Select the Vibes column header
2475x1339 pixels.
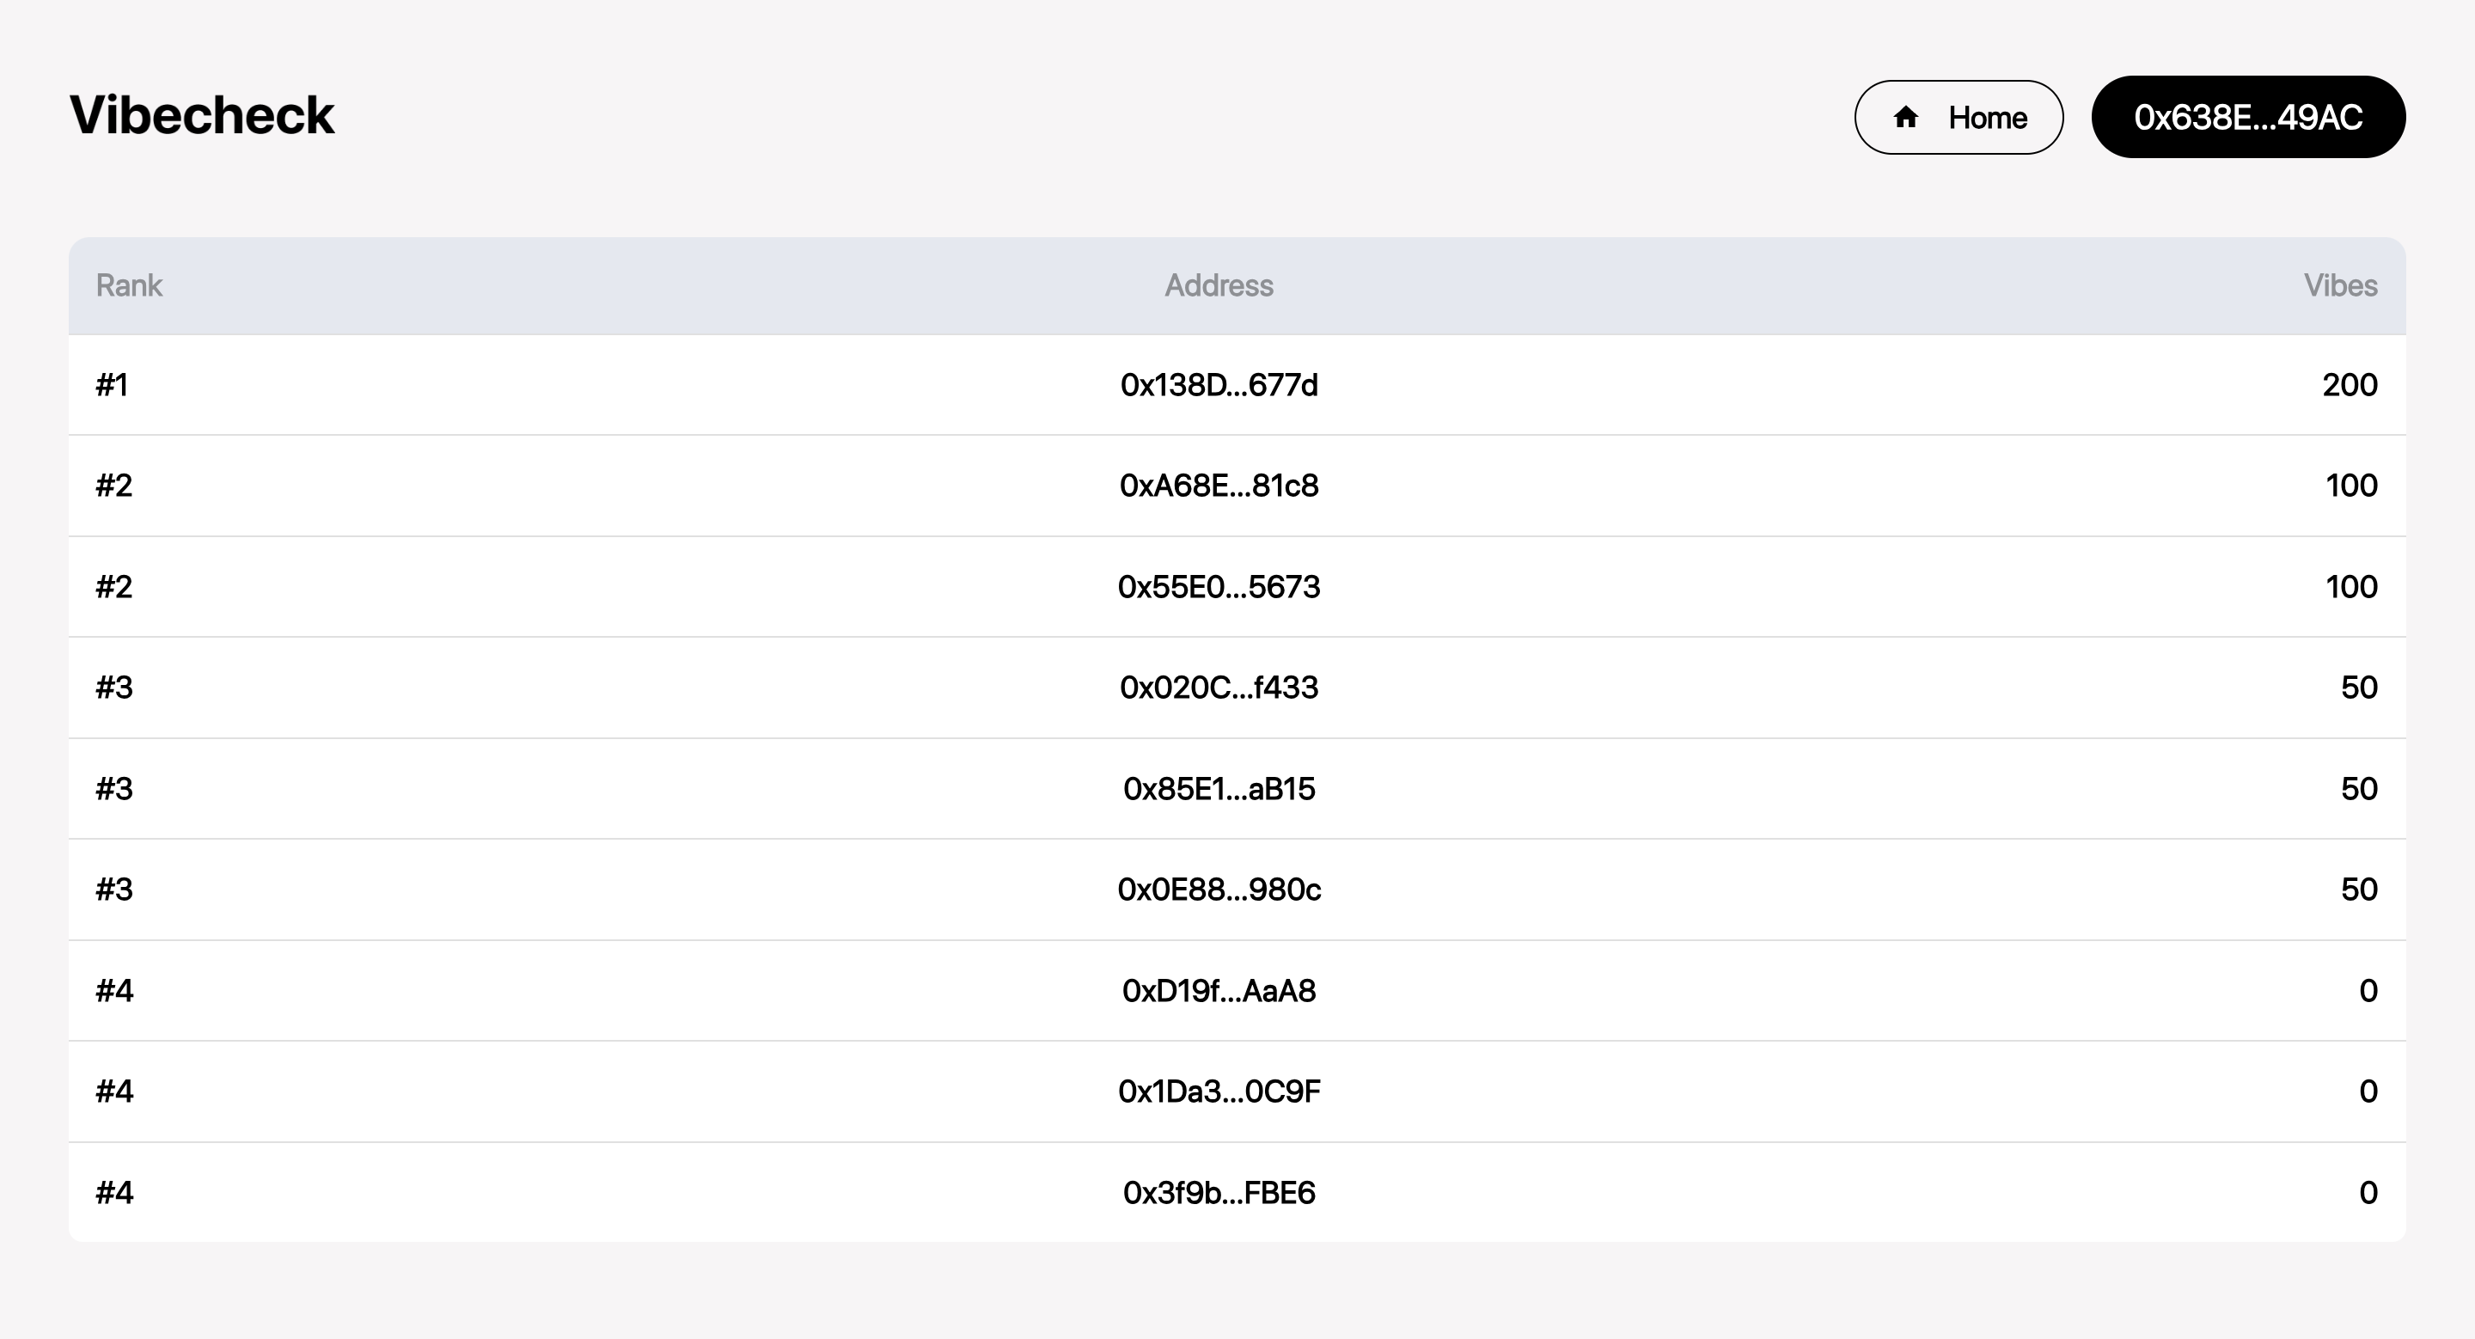[2339, 285]
